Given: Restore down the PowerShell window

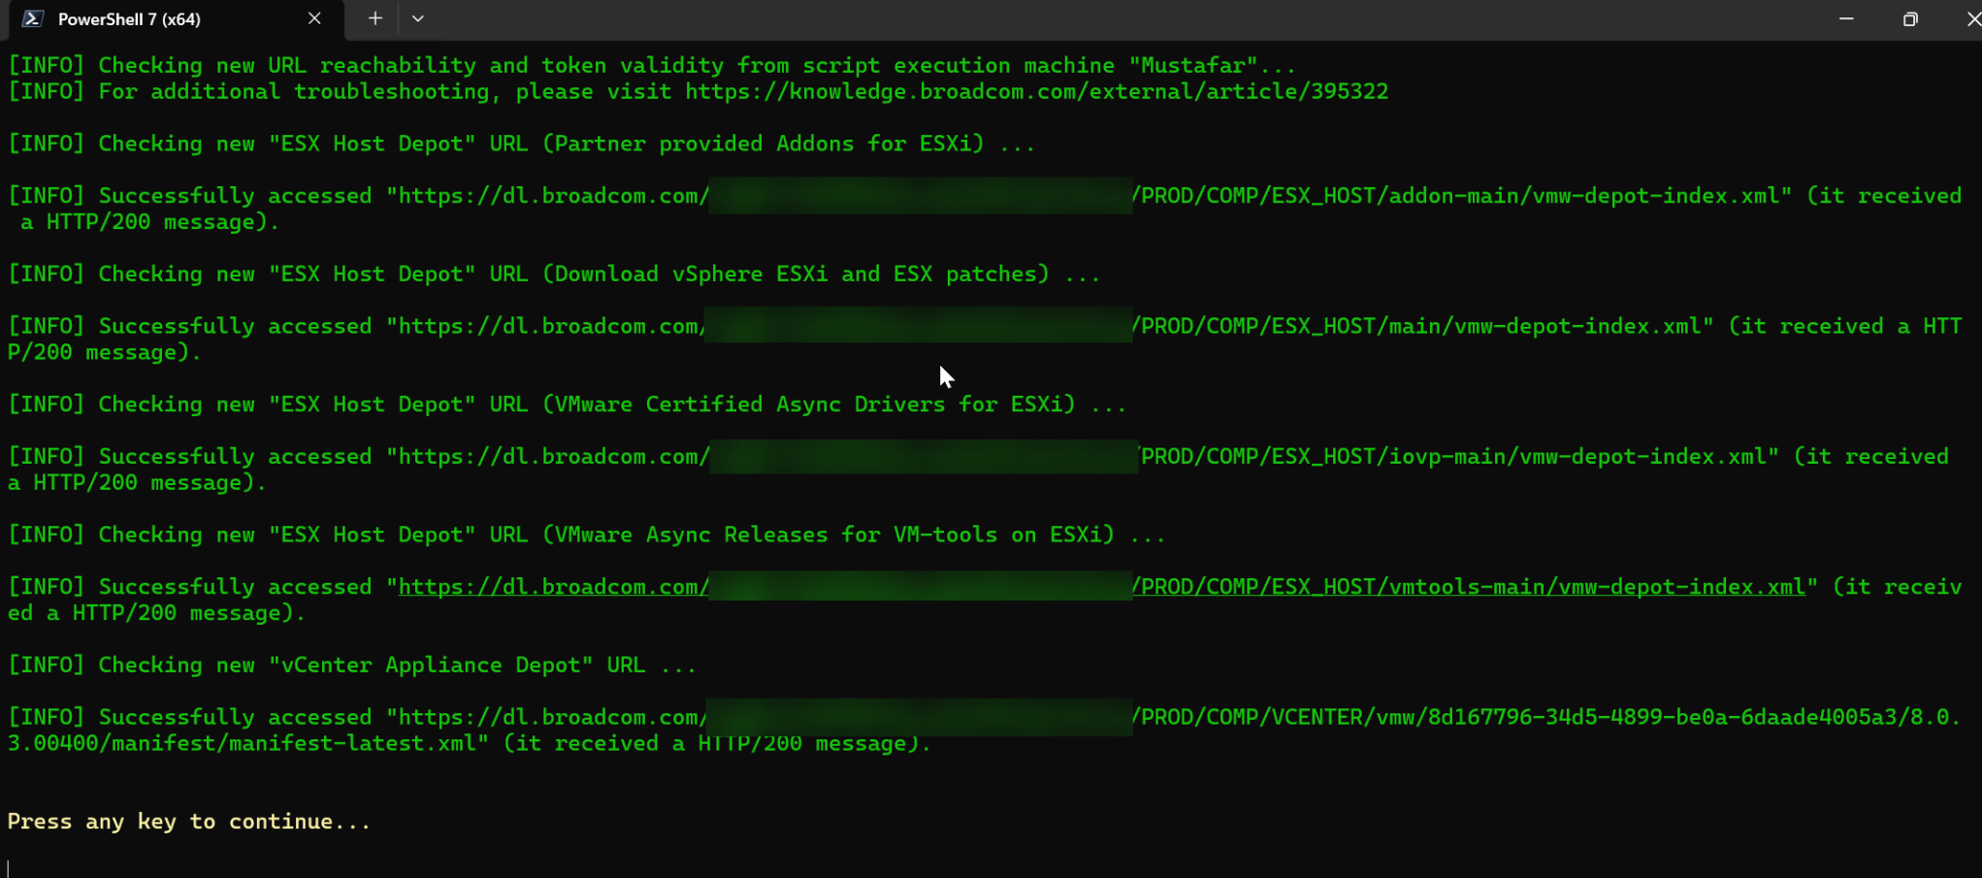Looking at the screenshot, I should click(1909, 18).
